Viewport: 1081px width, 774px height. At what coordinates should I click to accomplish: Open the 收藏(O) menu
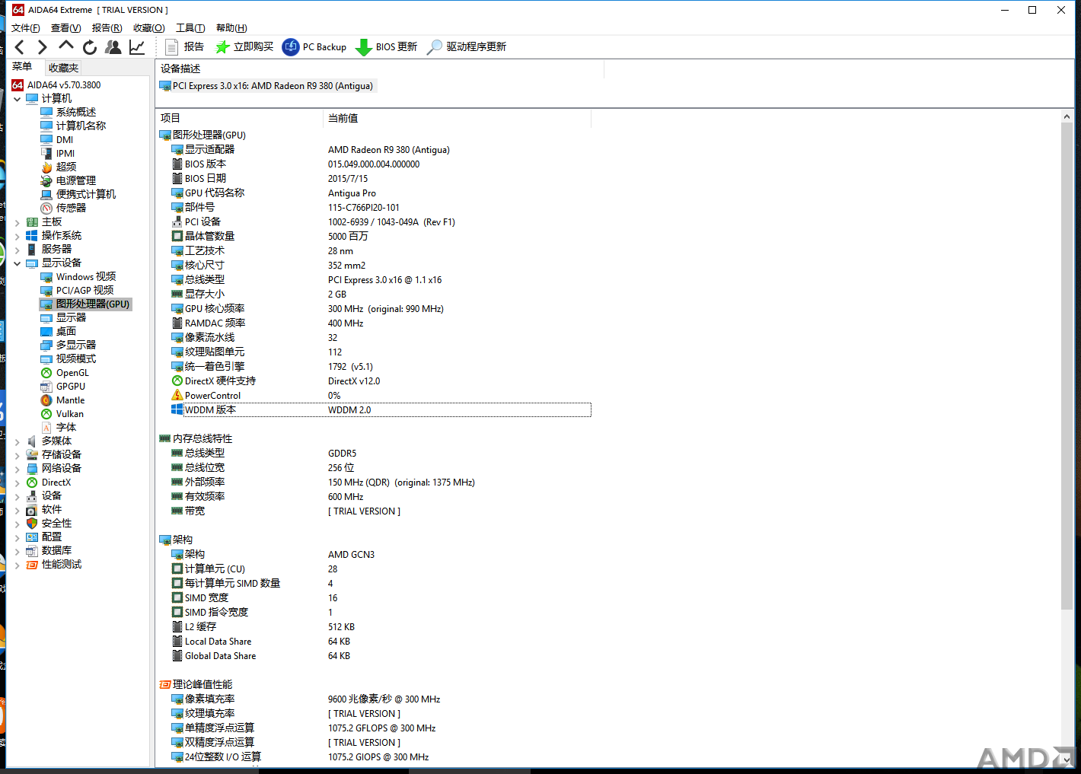tap(149, 28)
